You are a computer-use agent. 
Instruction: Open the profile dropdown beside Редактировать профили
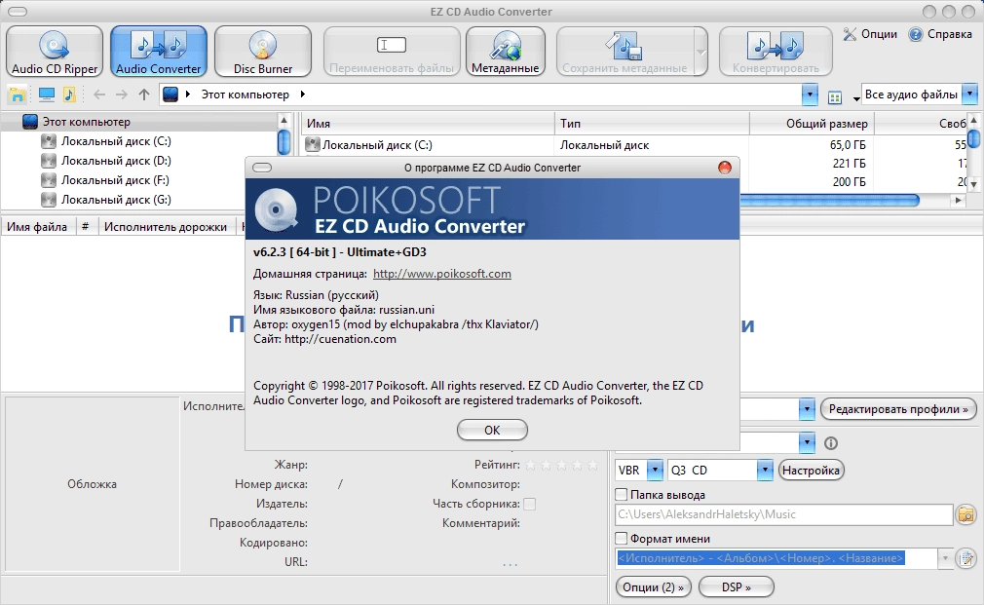click(x=807, y=409)
